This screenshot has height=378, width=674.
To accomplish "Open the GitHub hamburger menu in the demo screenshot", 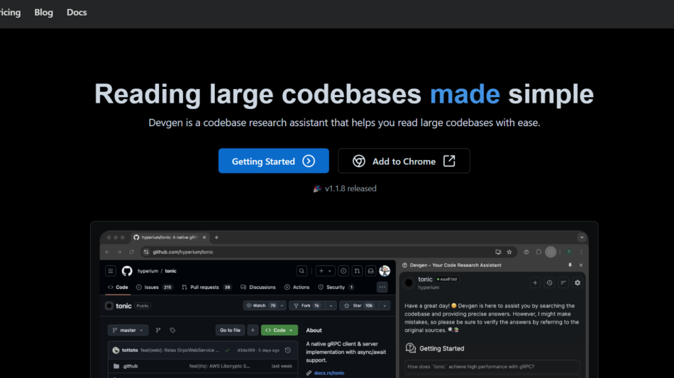I will pyautogui.click(x=111, y=270).
